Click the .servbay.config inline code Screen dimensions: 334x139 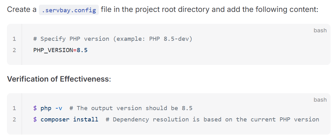pos(69,10)
